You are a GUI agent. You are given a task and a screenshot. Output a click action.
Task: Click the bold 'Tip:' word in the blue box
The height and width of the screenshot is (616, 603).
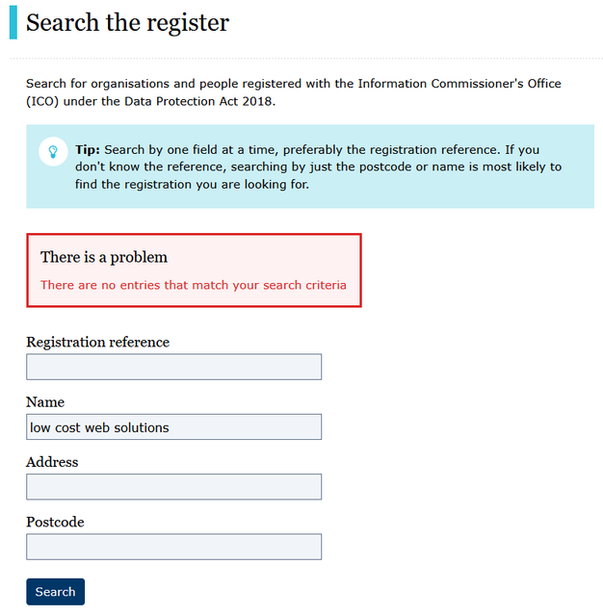pos(88,150)
